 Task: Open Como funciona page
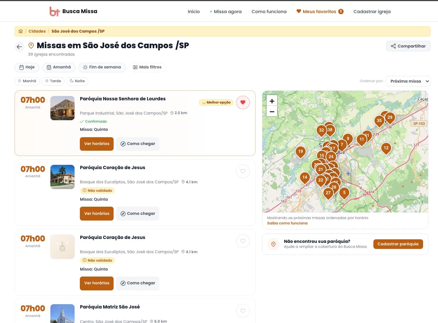269,11
